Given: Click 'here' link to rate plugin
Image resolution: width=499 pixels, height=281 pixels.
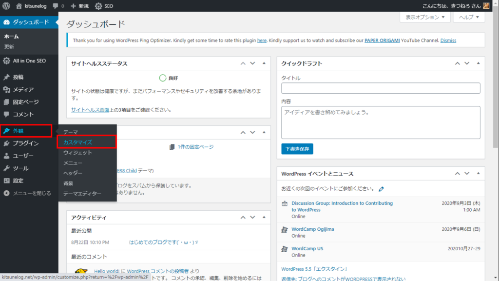Looking at the screenshot, I should (262, 40).
